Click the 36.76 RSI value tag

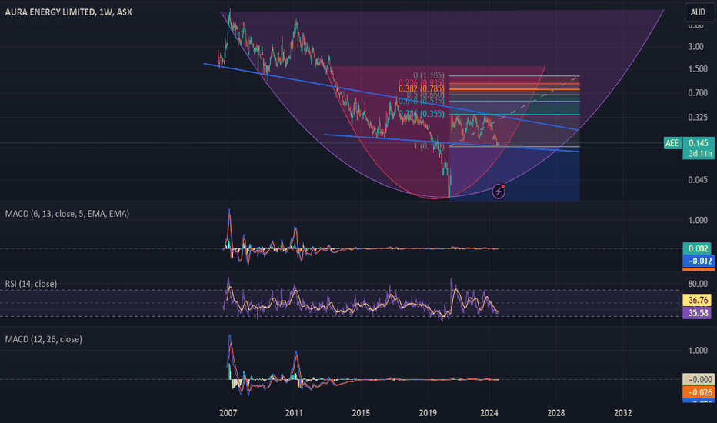pos(697,301)
